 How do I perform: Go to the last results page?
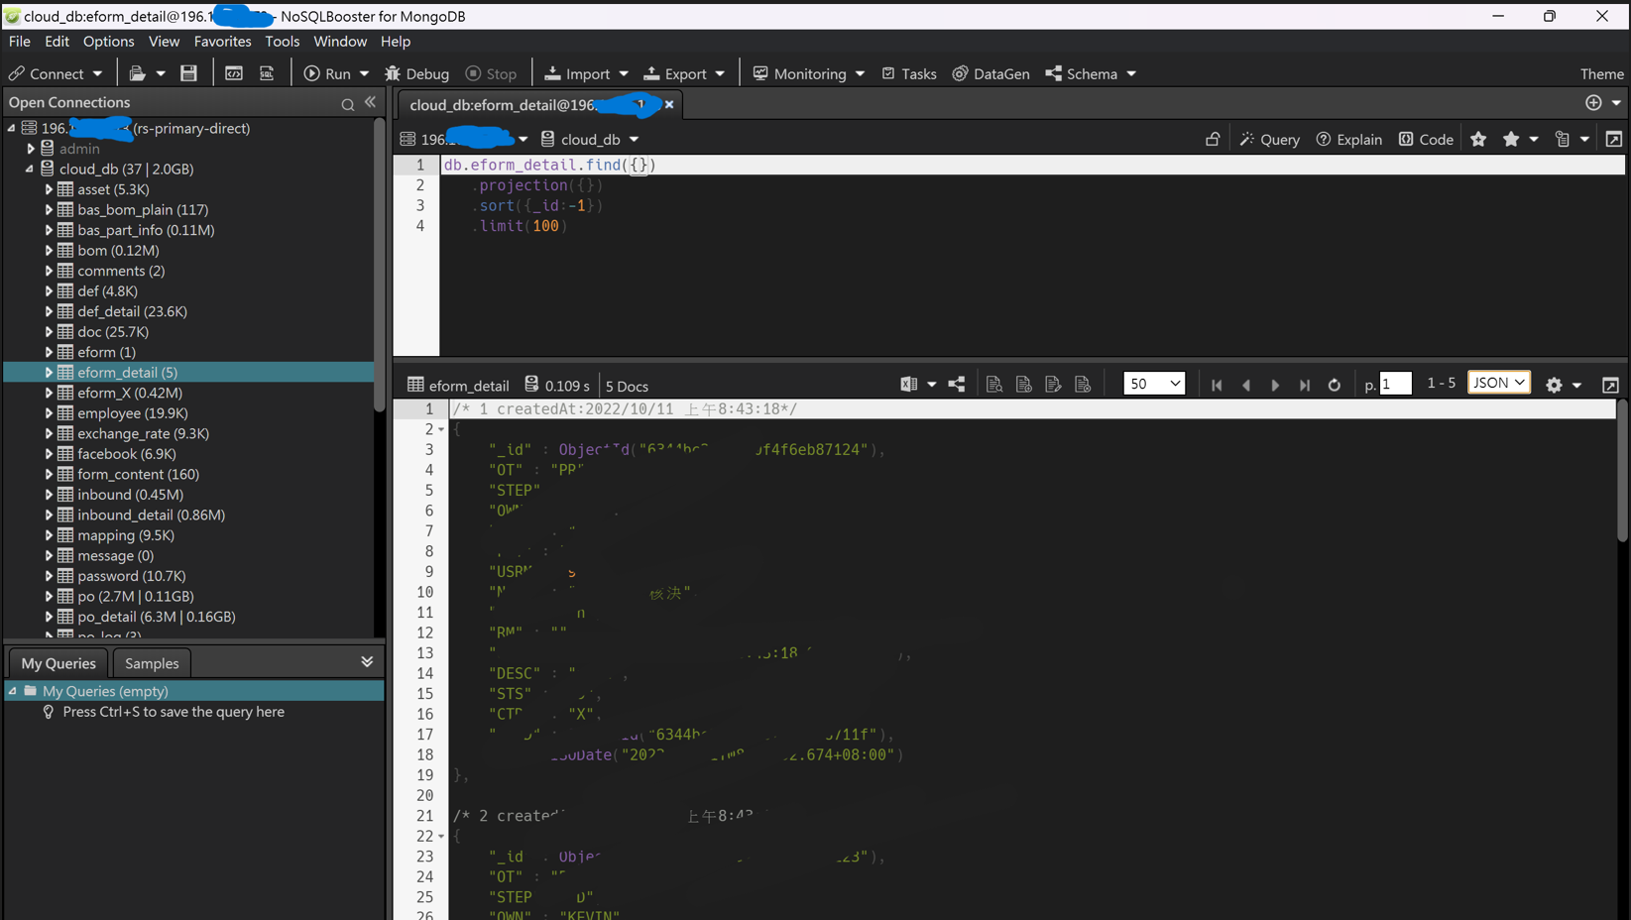[1305, 386]
